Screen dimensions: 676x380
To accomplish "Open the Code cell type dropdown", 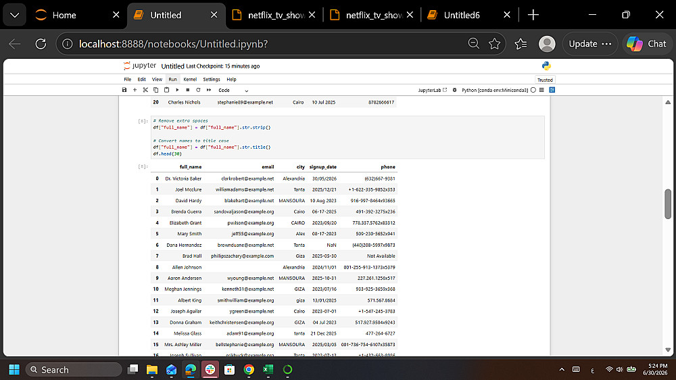I will (233, 91).
